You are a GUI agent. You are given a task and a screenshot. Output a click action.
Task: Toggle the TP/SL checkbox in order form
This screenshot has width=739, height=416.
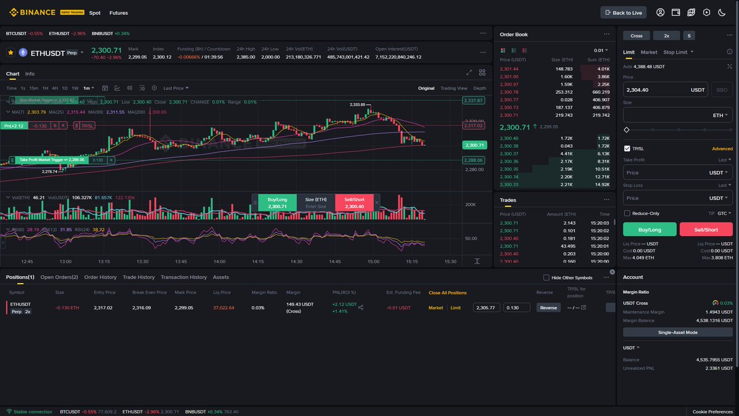pos(628,149)
